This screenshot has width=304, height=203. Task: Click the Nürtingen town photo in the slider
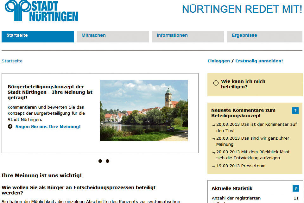coord(144,110)
